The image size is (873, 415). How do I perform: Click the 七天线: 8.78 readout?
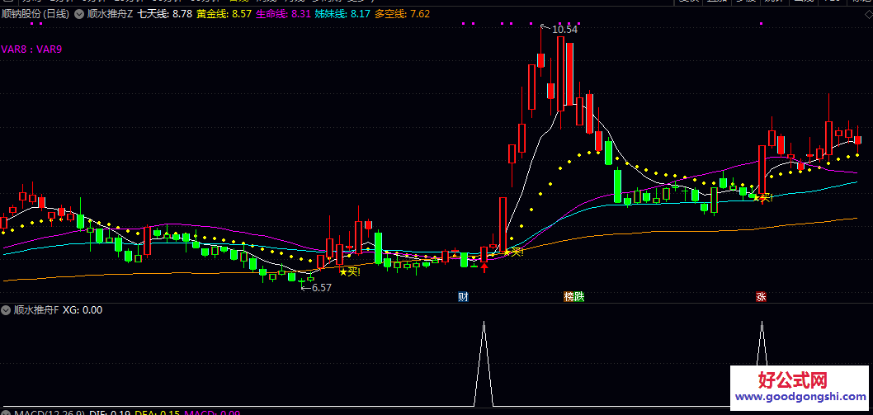coord(165,14)
